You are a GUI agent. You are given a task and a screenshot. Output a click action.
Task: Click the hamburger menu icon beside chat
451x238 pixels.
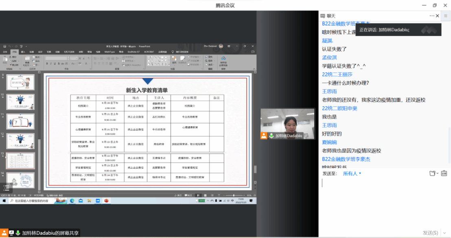tap(445, 16)
